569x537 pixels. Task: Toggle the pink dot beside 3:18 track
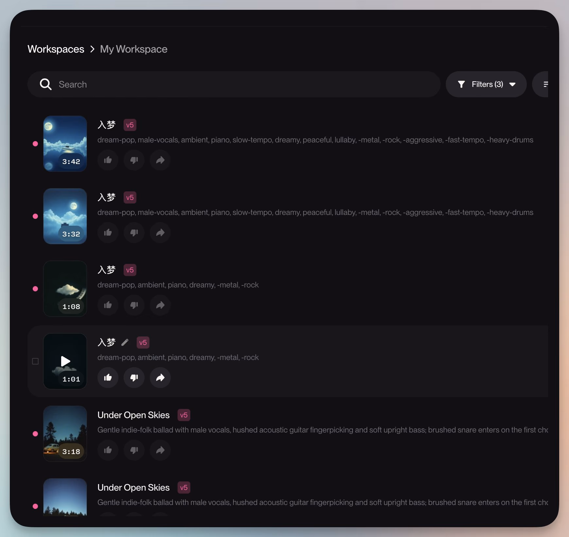[35, 434]
